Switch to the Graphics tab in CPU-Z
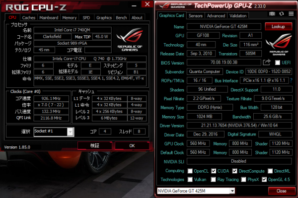Viewport: 298px width, 198px height. coord(104,18)
